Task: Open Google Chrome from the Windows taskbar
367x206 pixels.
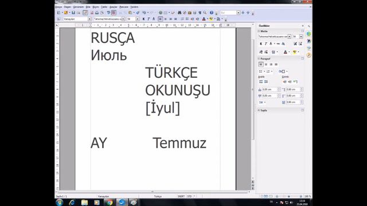Action: [110, 202]
